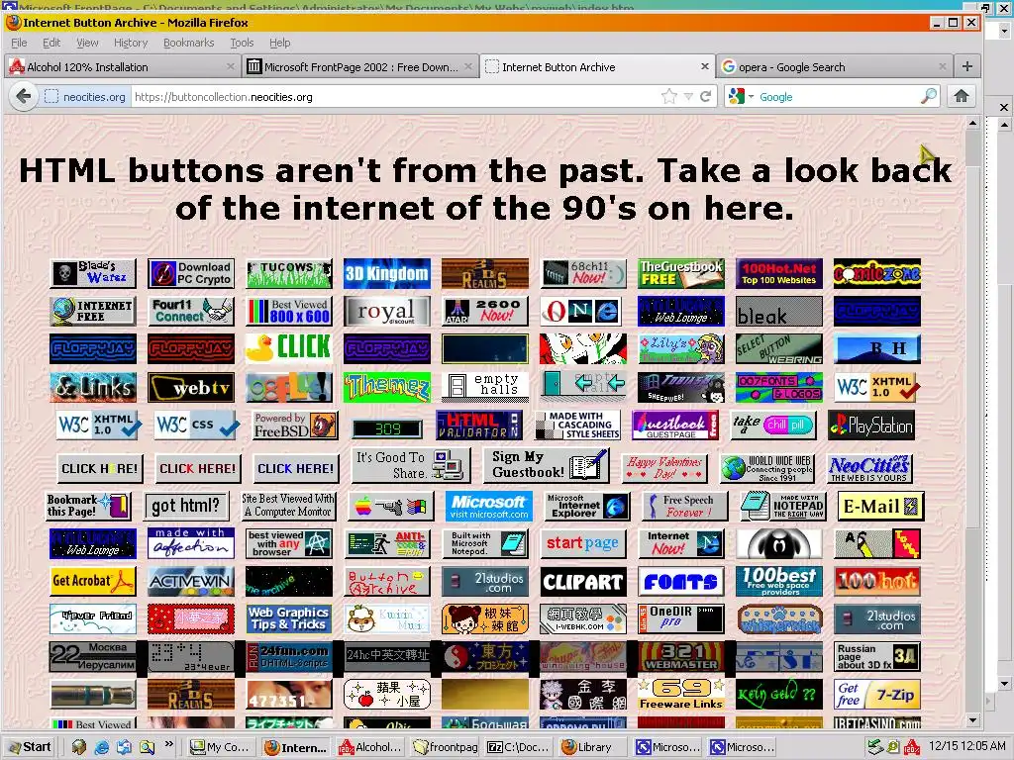Image resolution: width=1014 pixels, height=760 pixels.
Task: Switch to the Alcohol 120% Installation tab
Action: [x=122, y=66]
